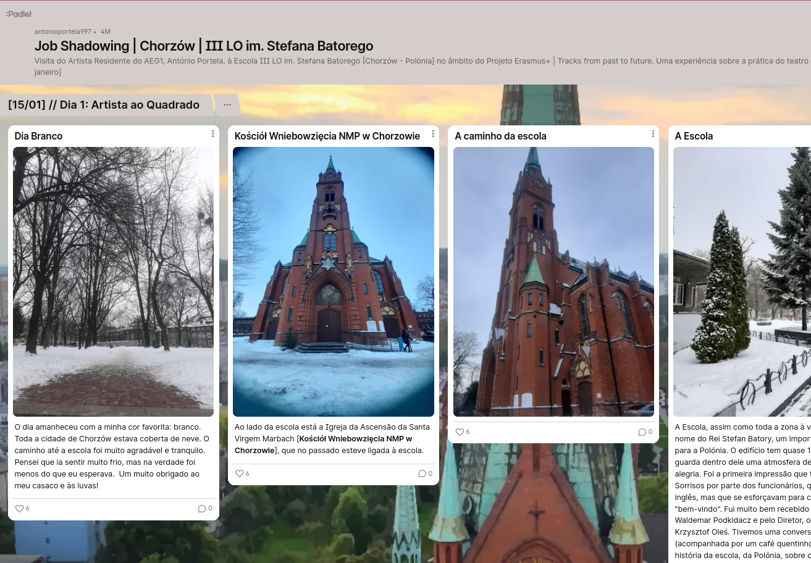Click author name antonioportela997
This screenshot has width=811, height=563.
(x=62, y=31)
